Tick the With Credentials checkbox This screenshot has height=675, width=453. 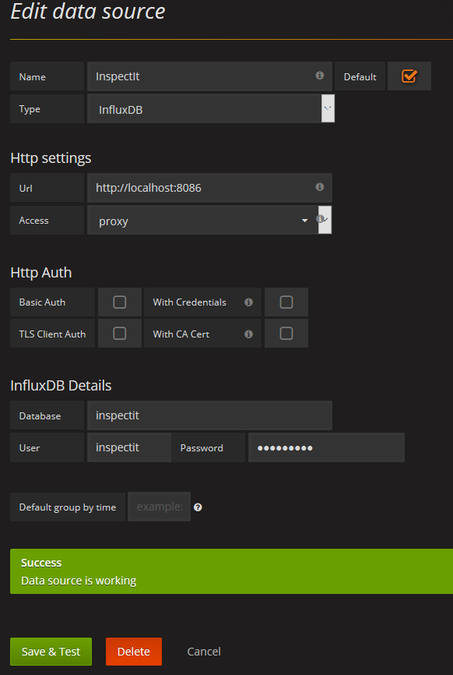pos(286,302)
